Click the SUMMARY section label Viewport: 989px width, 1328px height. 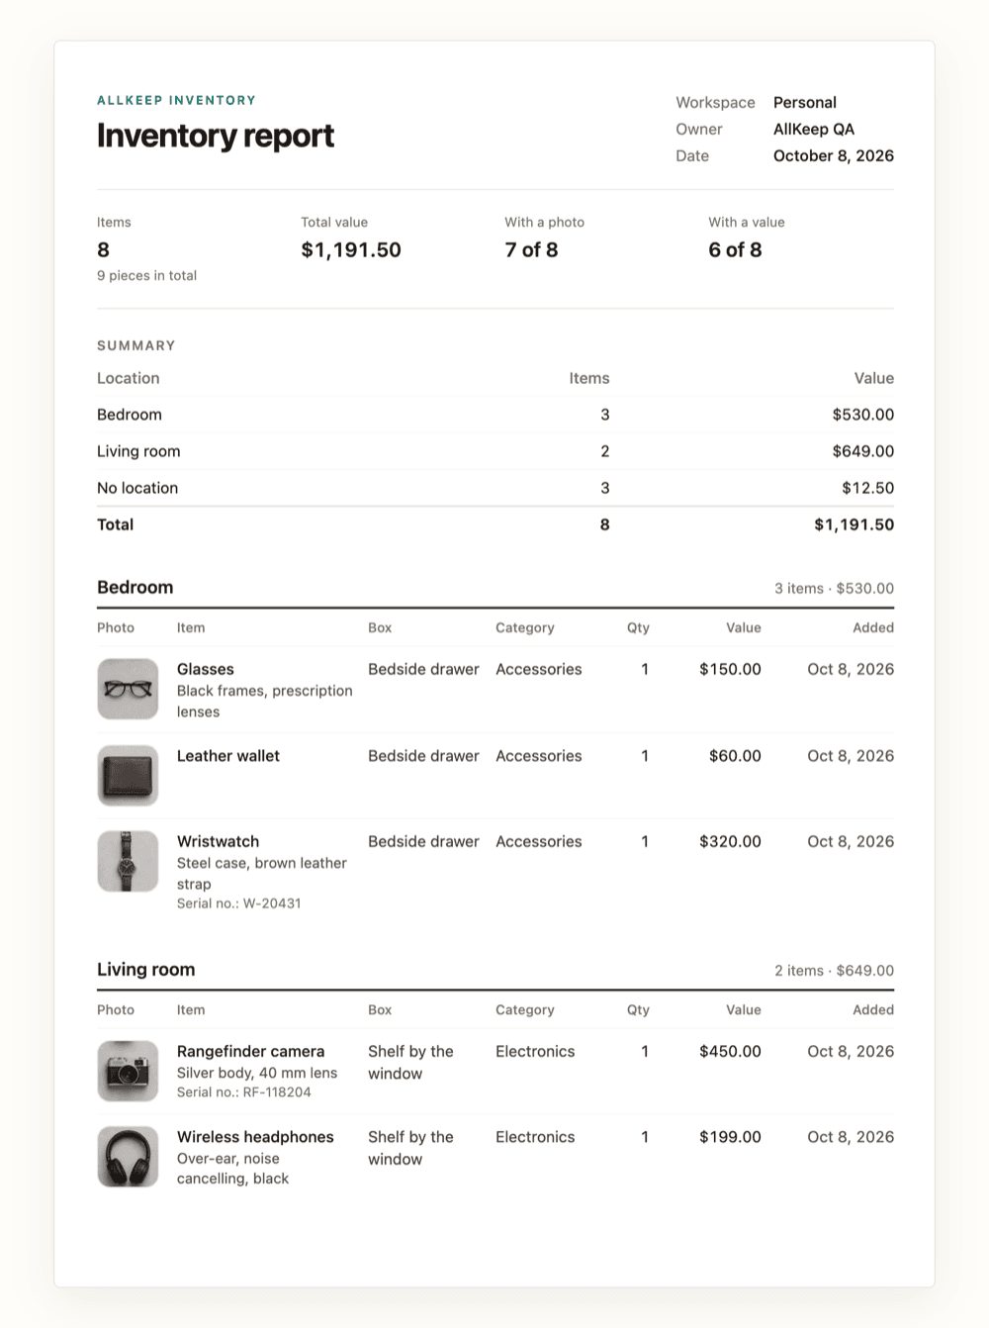[x=136, y=345]
